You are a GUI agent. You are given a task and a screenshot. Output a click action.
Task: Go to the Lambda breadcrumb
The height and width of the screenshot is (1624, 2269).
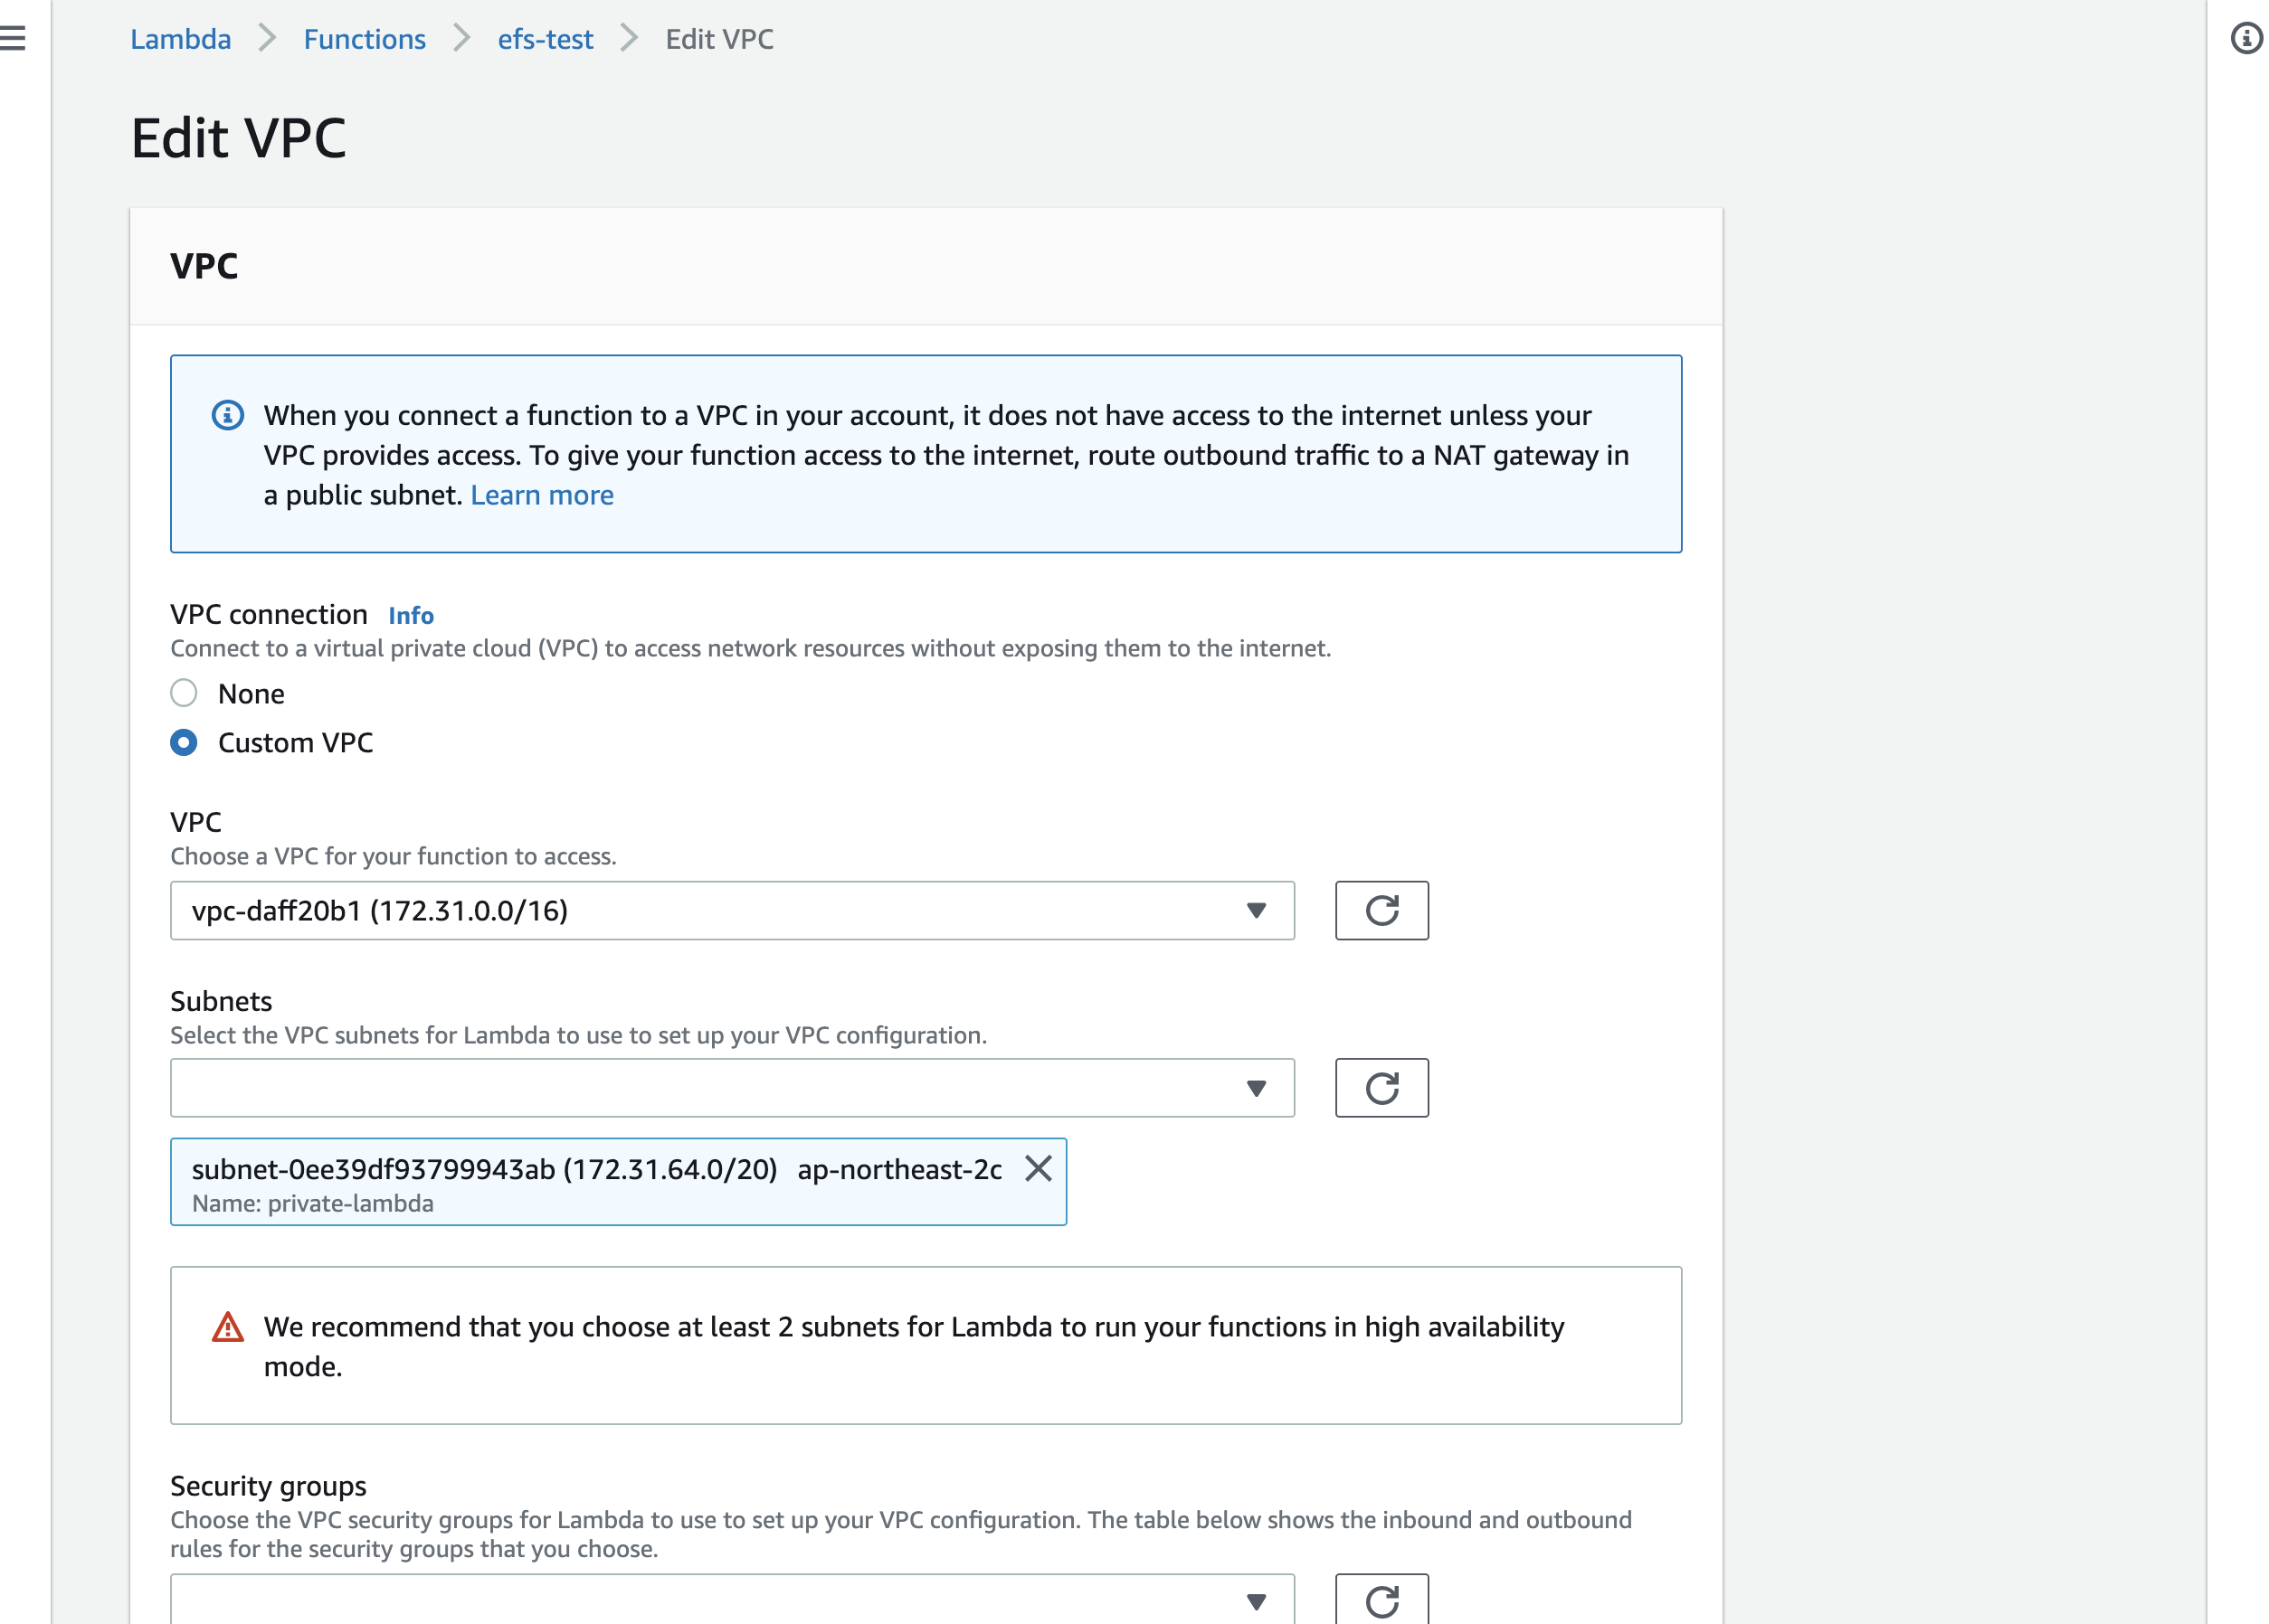(180, 39)
